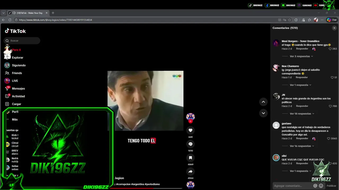
Task: Open Actividad notifications
Action: tap(18, 96)
